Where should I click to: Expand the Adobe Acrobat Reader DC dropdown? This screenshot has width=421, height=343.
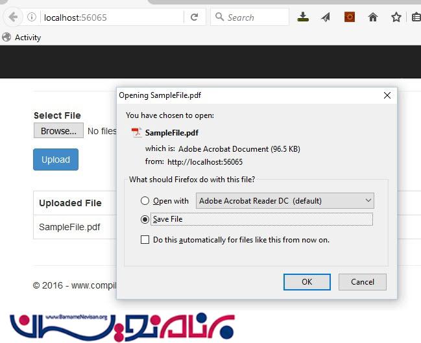coord(285,201)
